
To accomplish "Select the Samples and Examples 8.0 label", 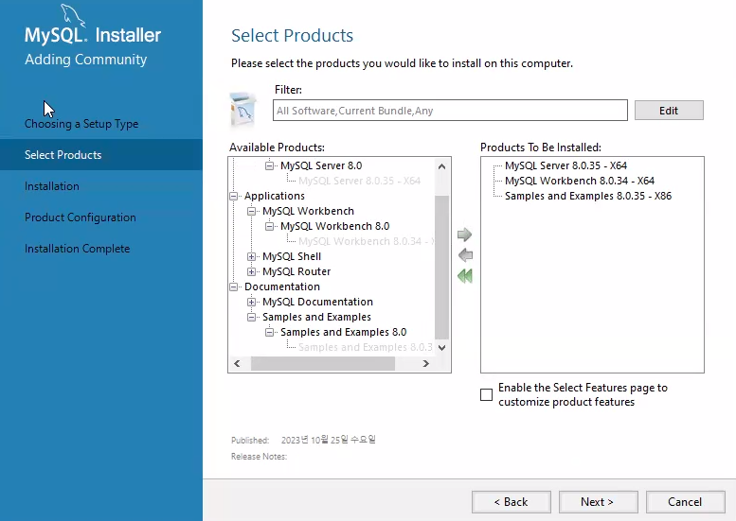I will click(x=343, y=332).
